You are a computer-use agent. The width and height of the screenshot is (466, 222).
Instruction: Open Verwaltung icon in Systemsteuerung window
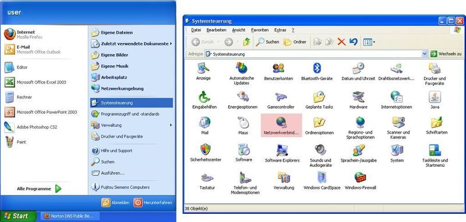pos(284,181)
